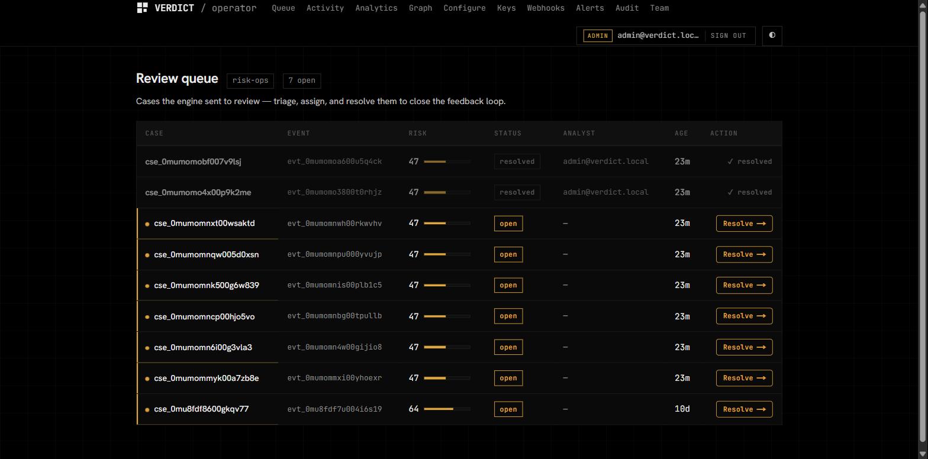Screen dimensions: 928x459
Task: Click the risk-ops tag
Action: 250,80
